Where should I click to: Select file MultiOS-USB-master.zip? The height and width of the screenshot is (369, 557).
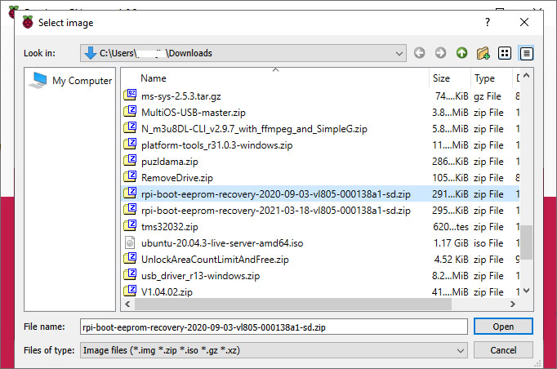coord(194,113)
